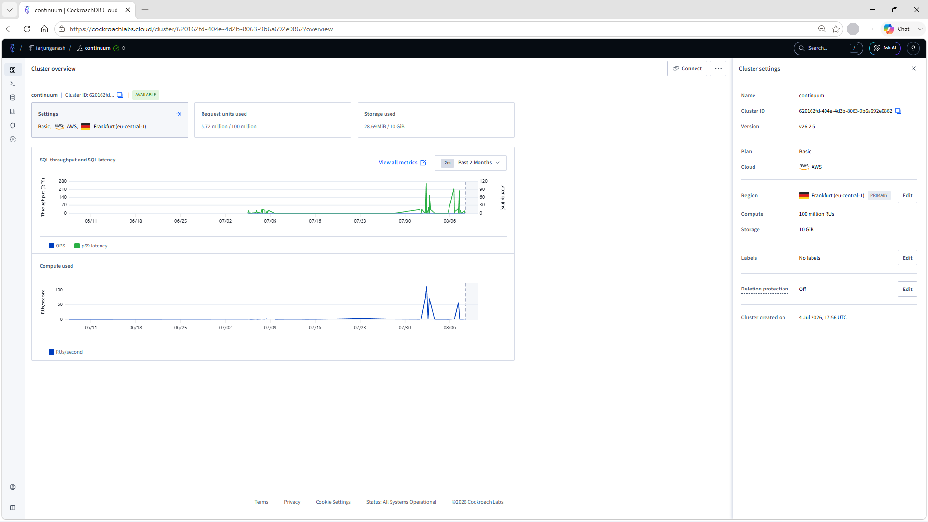
Task: Open a new browser tab
Action: click(x=145, y=10)
